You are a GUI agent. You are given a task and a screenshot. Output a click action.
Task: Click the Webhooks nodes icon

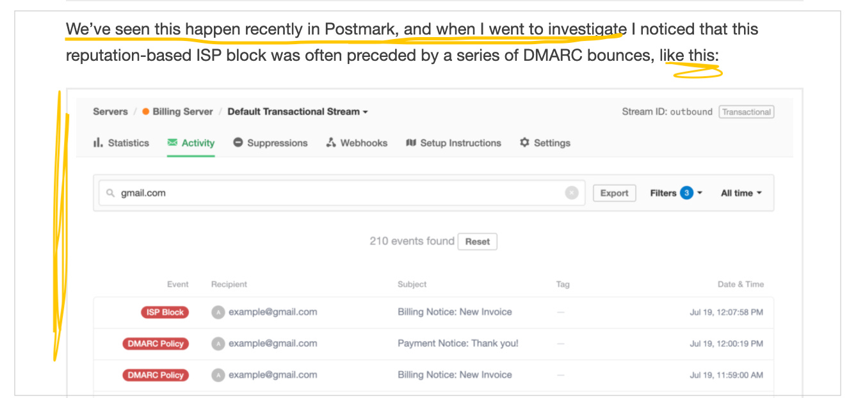[x=331, y=143]
